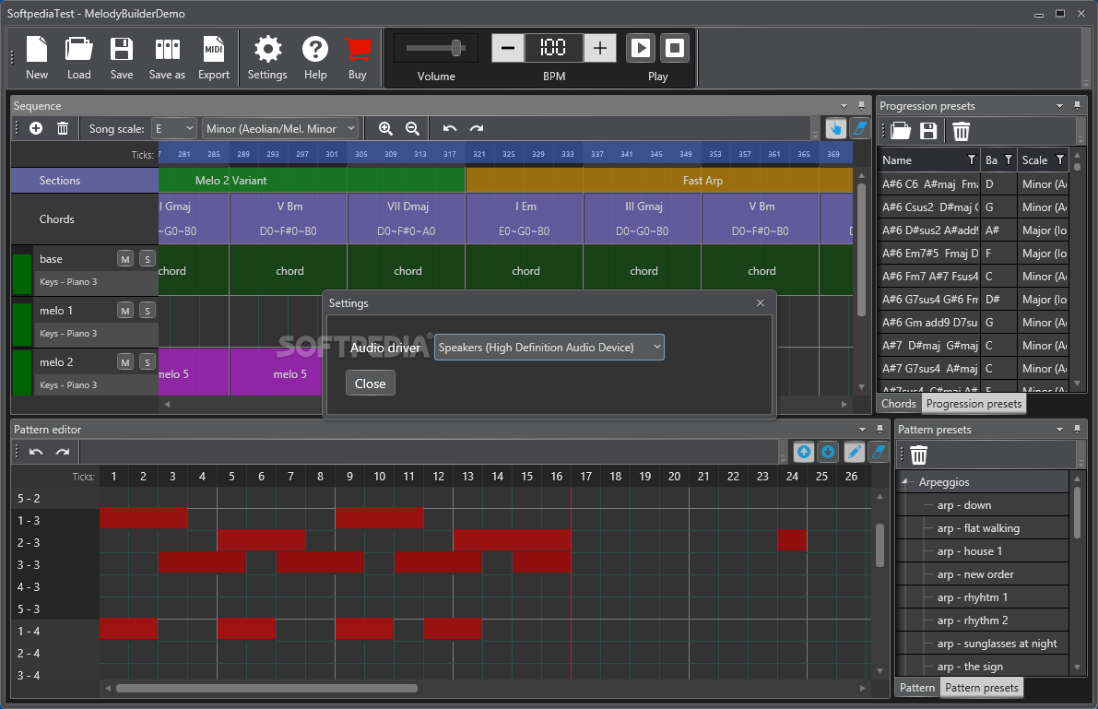Save progression preset with floppy icon

coord(928,131)
